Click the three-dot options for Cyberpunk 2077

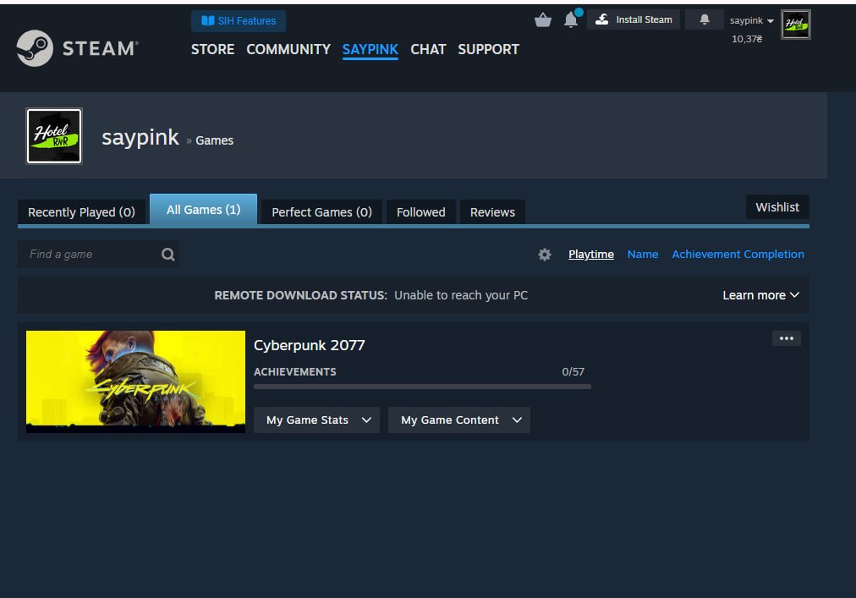tap(786, 338)
